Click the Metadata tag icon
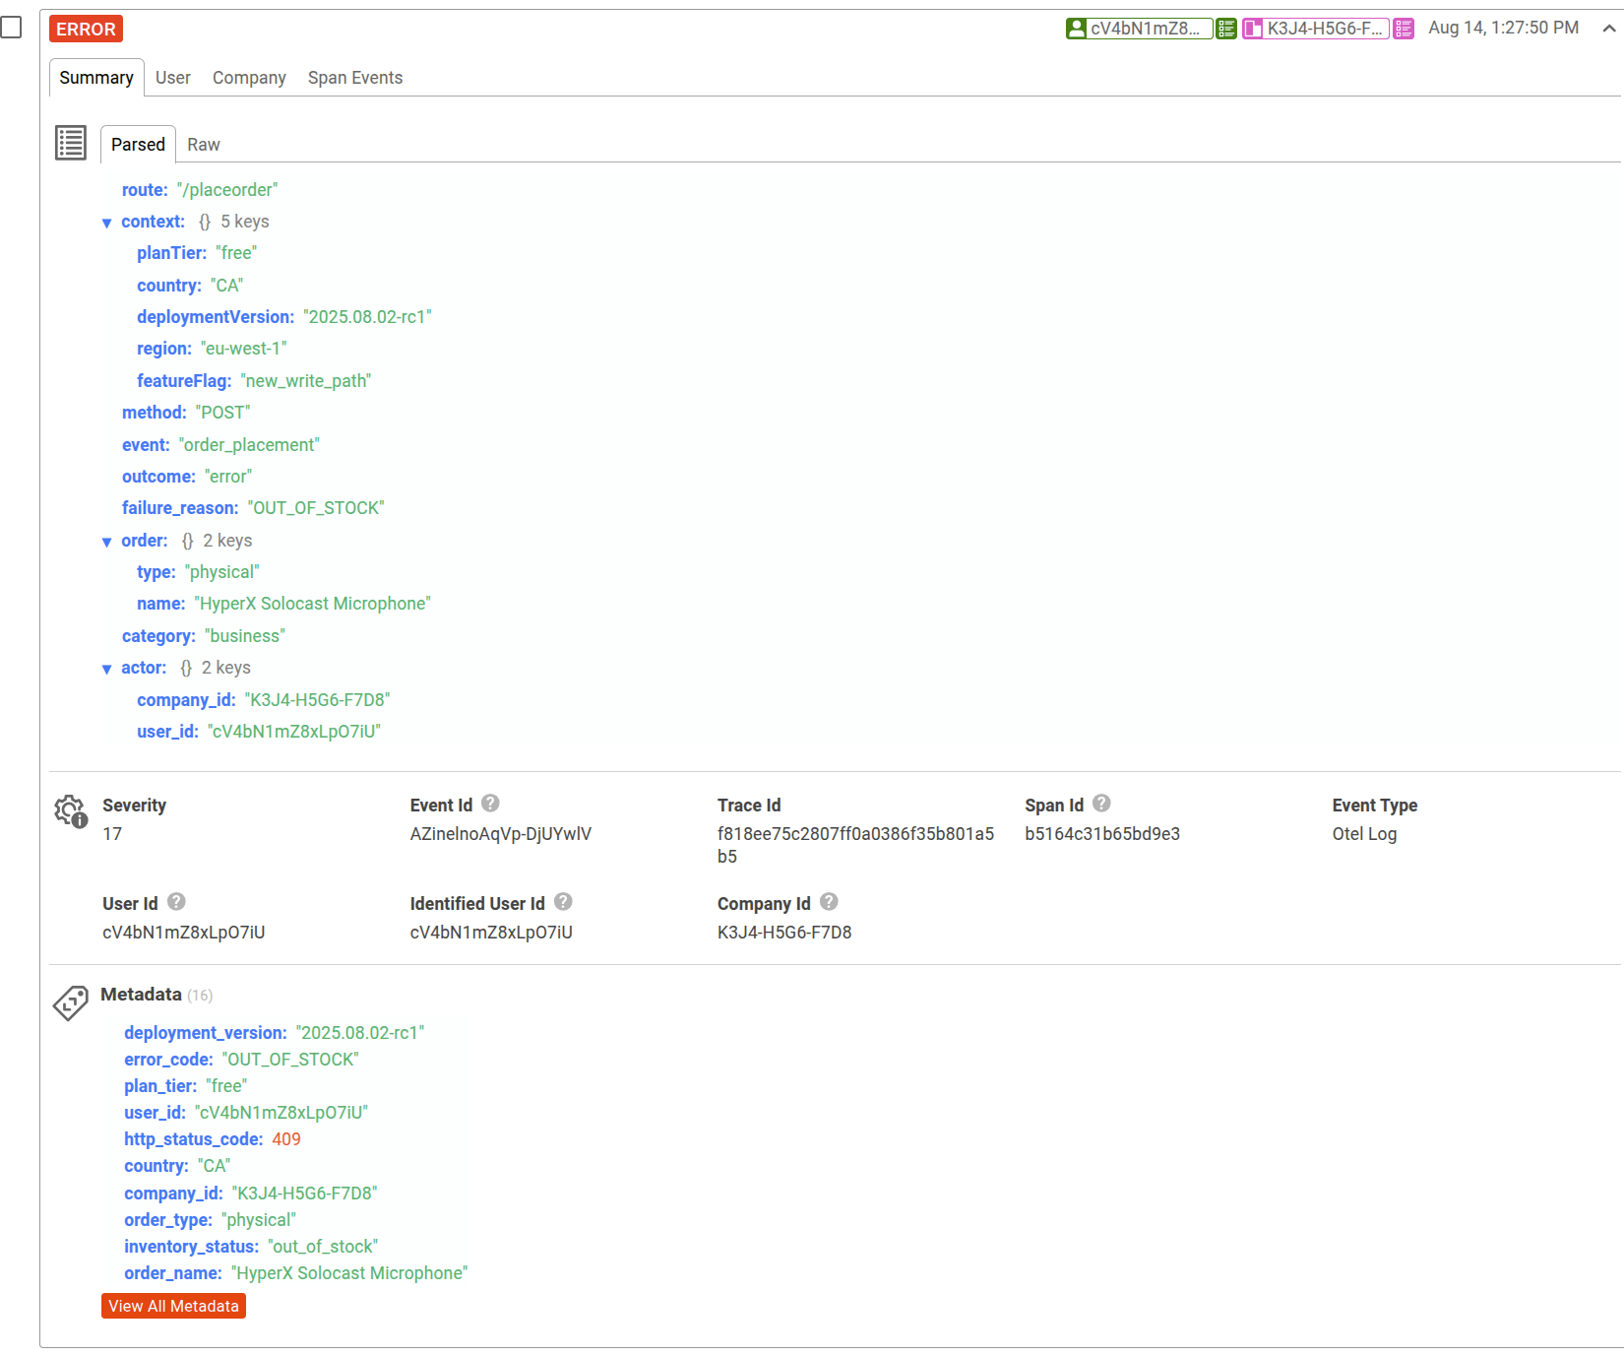 point(70,1003)
